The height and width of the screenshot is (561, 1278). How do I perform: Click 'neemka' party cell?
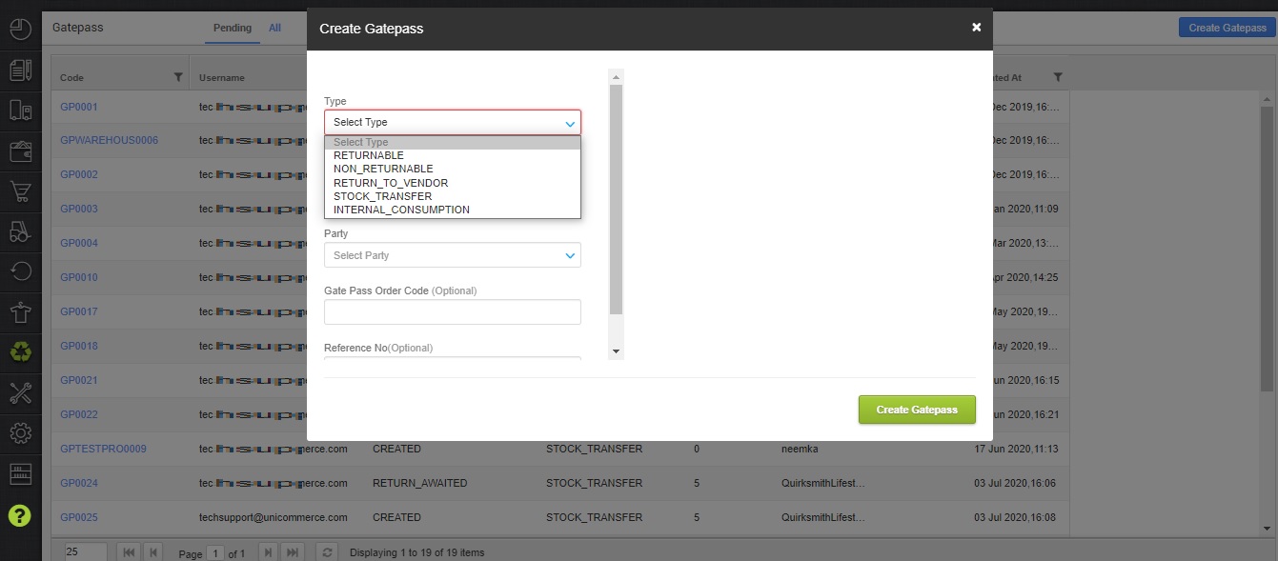[x=799, y=450]
